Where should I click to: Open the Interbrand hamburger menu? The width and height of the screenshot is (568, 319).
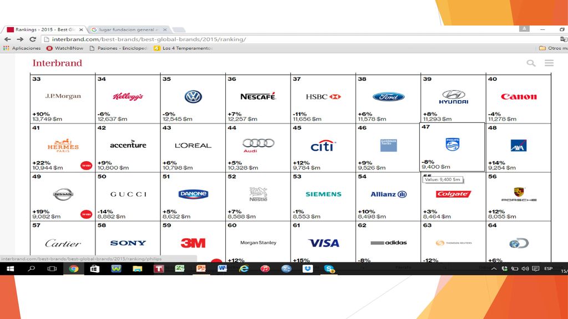(549, 63)
